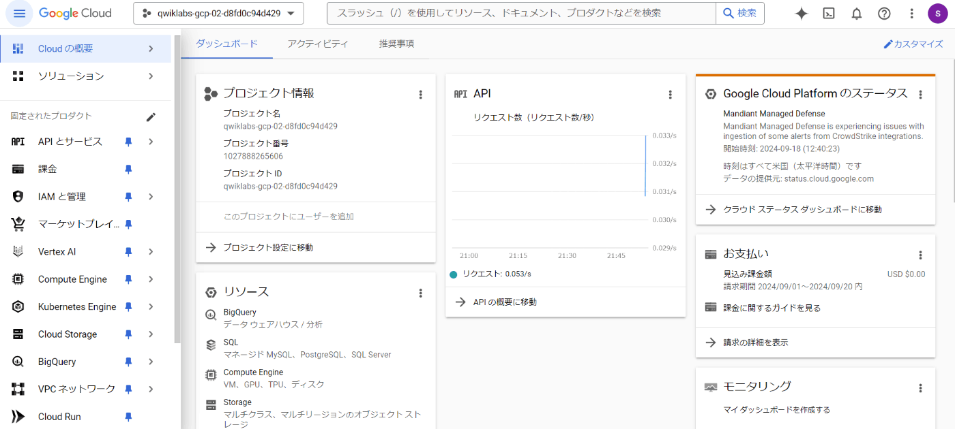Expand IAM と管理 submenu chevron
The image size is (955, 429).
point(151,197)
